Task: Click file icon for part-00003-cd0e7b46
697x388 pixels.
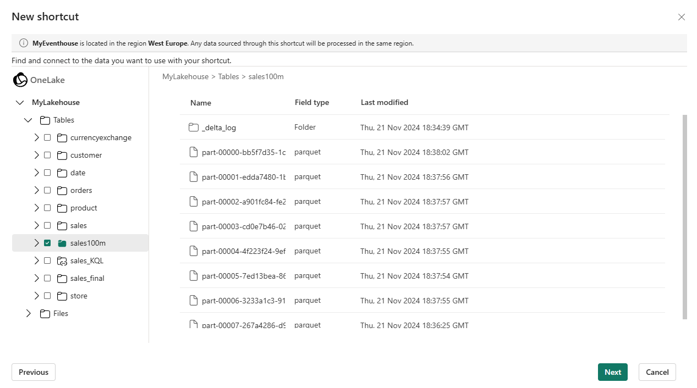Action: pos(193,226)
